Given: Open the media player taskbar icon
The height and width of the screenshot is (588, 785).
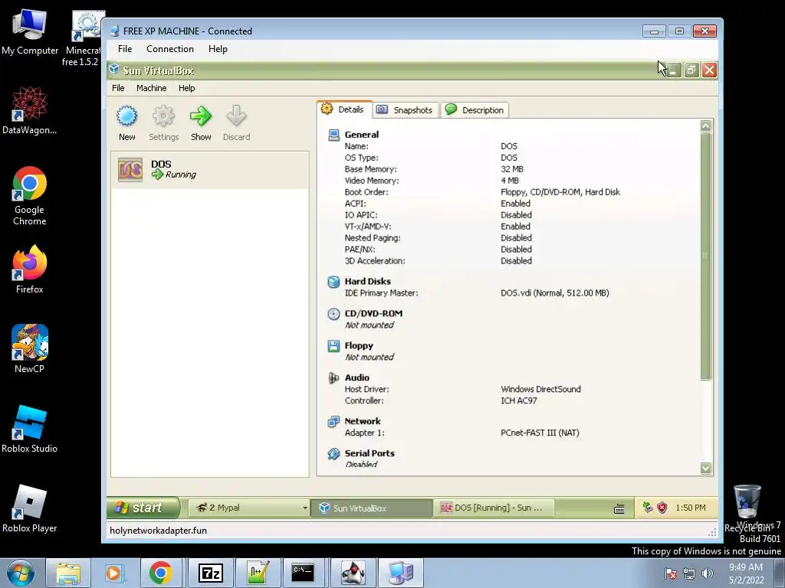Looking at the screenshot, I should [114, 573].
